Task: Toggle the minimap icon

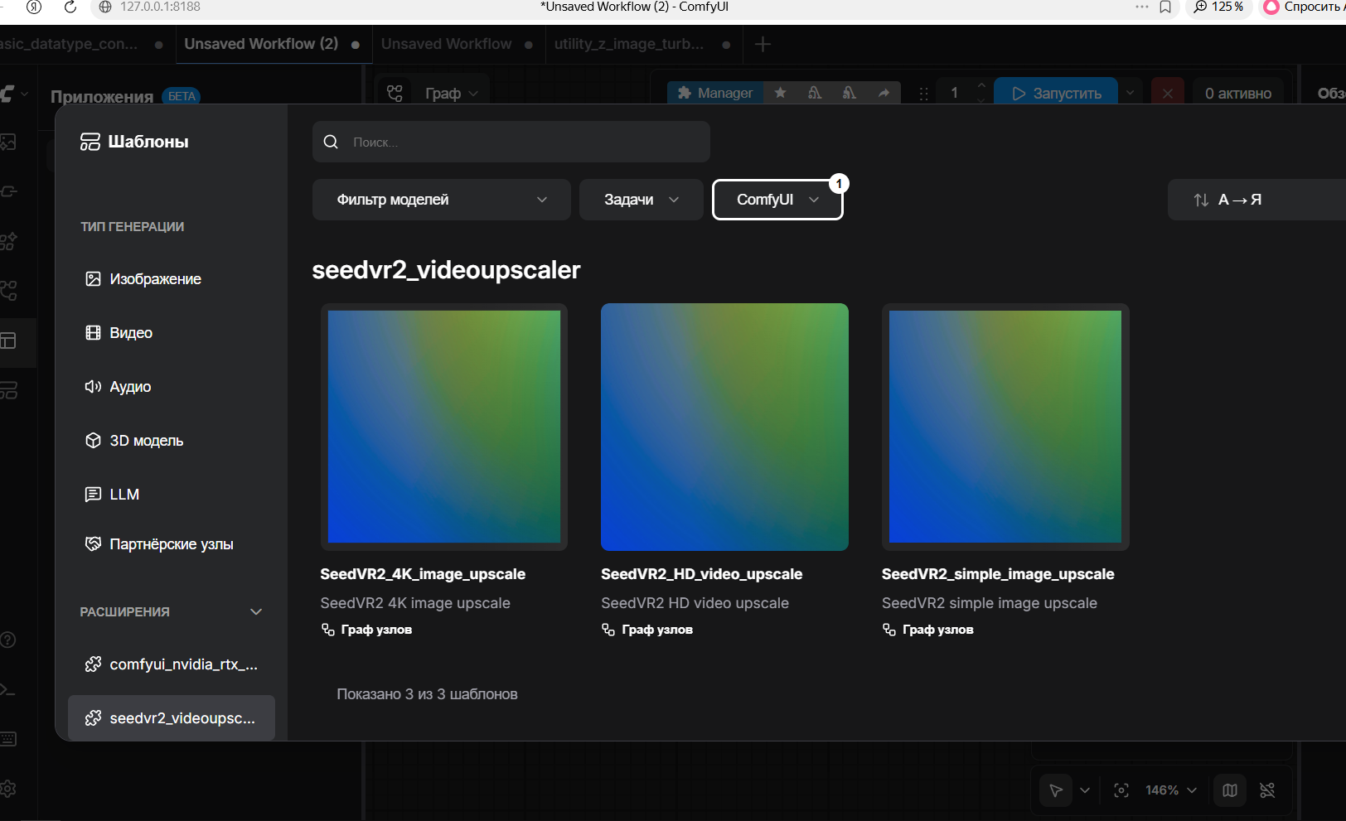Action: coord(1230,790)
